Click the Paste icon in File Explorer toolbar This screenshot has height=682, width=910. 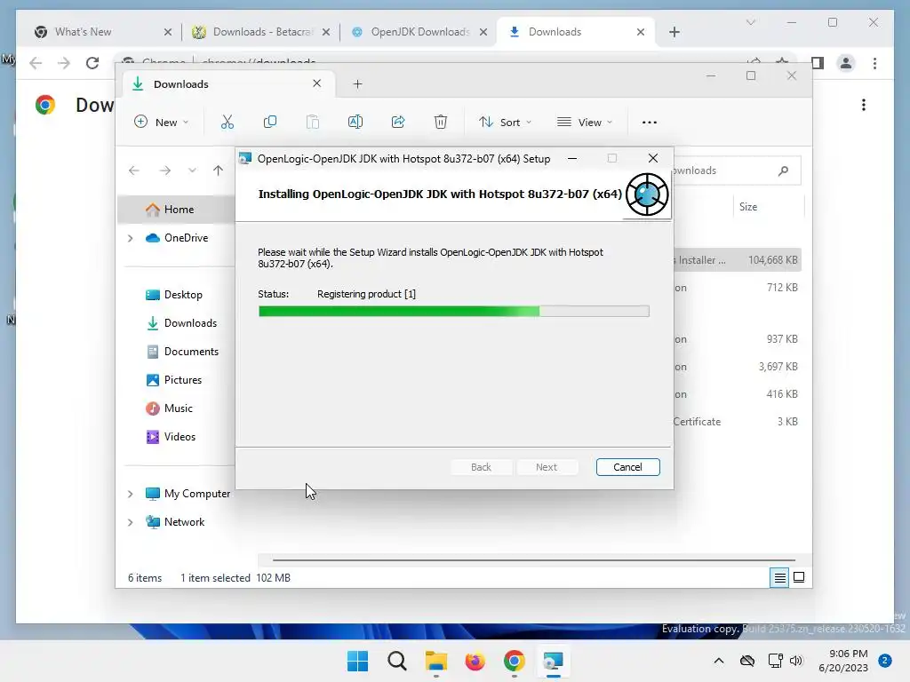[313, 122]
